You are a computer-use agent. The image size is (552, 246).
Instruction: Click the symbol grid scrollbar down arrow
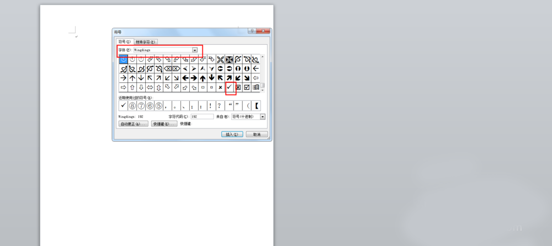[x=262, y=90]
